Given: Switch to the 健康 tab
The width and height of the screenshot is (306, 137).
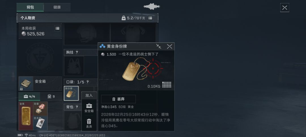Looking at the screenshot, I should (57, 7).
